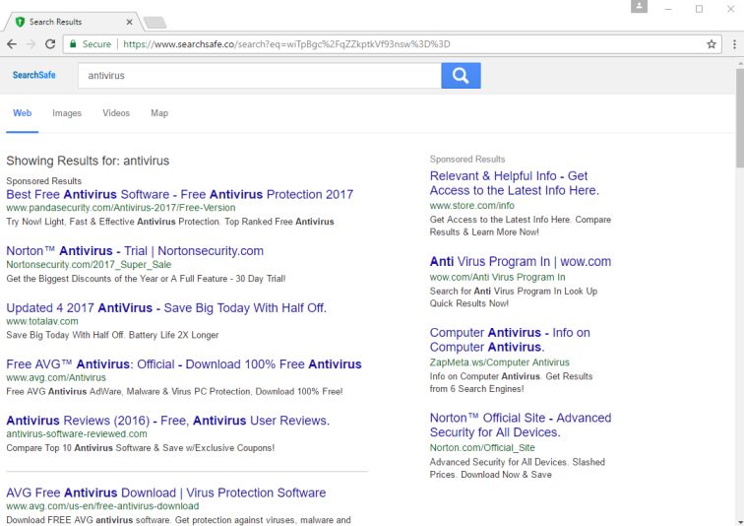The image size is (744, 526).
Task: Click Norton.com/Official_Site URL
Action: click(482, 447)
